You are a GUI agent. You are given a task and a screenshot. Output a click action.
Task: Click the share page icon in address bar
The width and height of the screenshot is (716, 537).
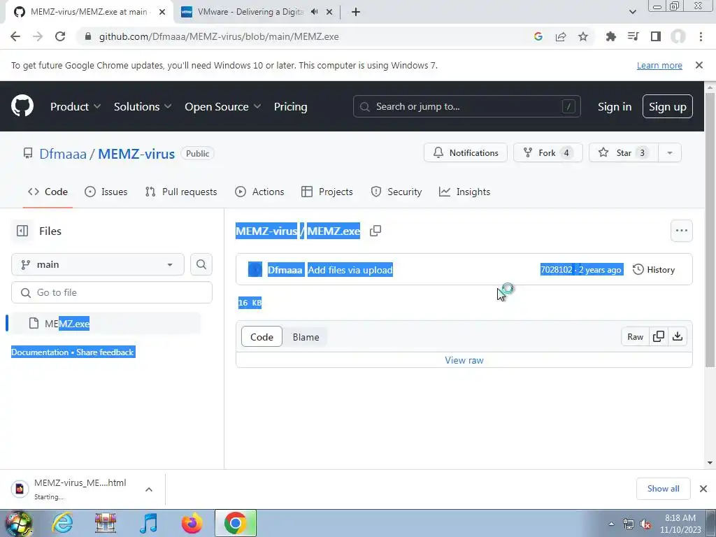pos(561,36)
